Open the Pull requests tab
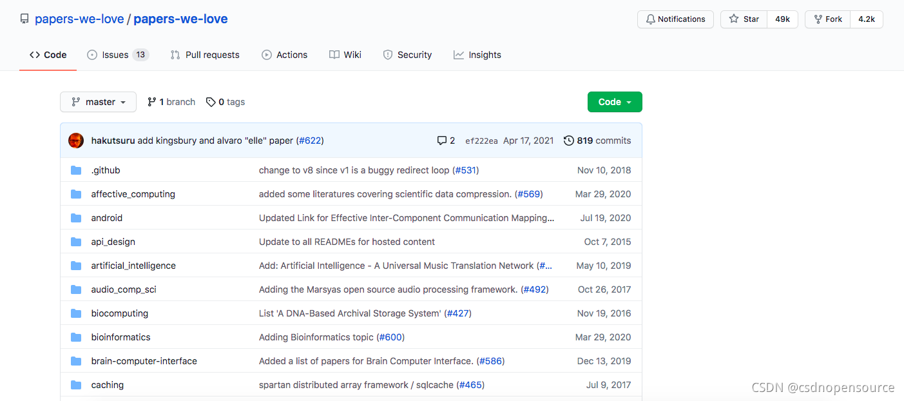Viewport: 904px width, 401px height. [x=205, y=55]
